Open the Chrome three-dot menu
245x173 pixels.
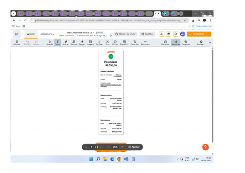click(x=210, y=20)
